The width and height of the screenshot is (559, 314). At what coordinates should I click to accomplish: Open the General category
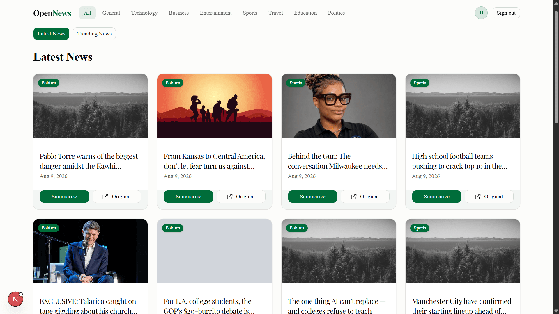coord(111,13)
